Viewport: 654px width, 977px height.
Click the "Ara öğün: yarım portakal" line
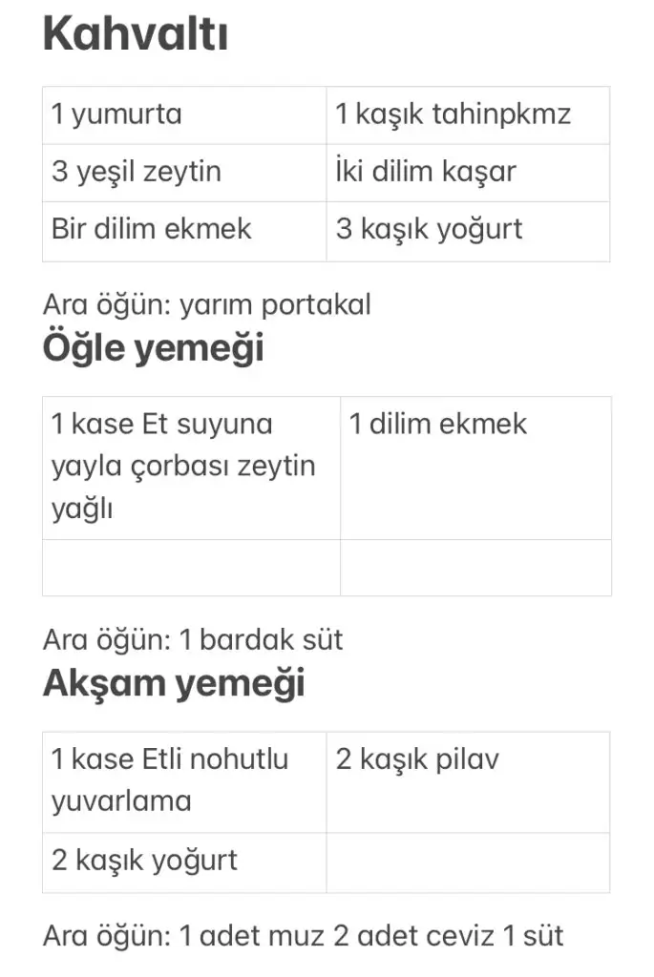pos(206,304)
